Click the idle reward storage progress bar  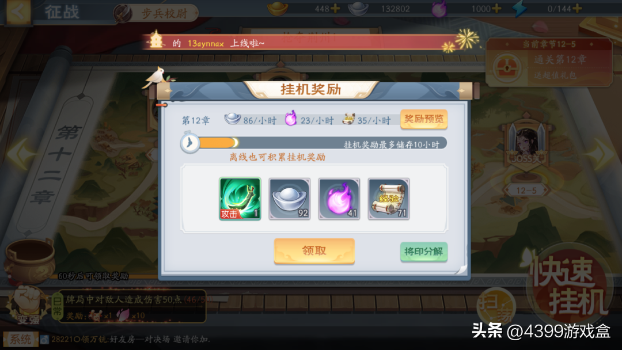[x=314, y=143]
